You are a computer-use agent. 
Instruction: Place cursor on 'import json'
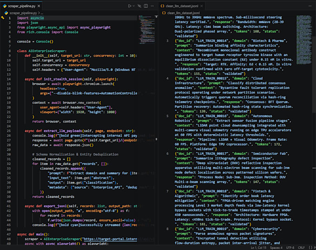pos(27,23)
